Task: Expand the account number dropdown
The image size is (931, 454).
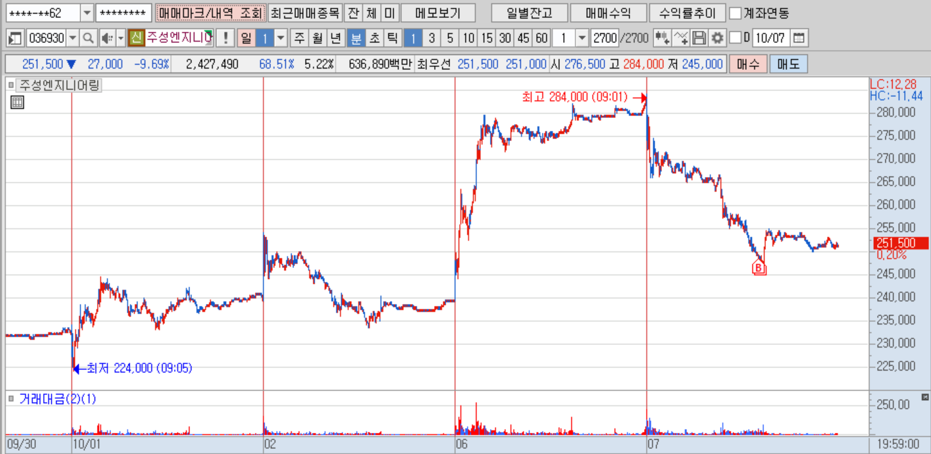Action: click(x=87, y=13)
